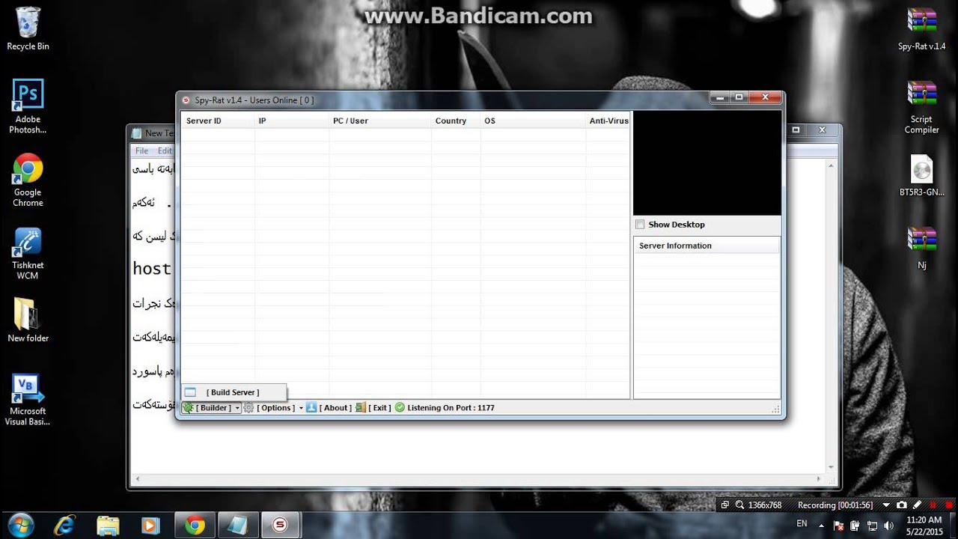Switch to the Spy-Rat taskbar button
The width and height of the screenshot is (958, 539).
point(281,526)
